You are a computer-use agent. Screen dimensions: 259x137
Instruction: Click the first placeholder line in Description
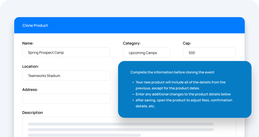(121, 124)
